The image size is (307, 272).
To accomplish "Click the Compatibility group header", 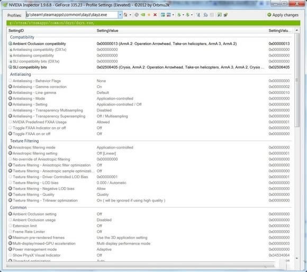I will (22, 37).
